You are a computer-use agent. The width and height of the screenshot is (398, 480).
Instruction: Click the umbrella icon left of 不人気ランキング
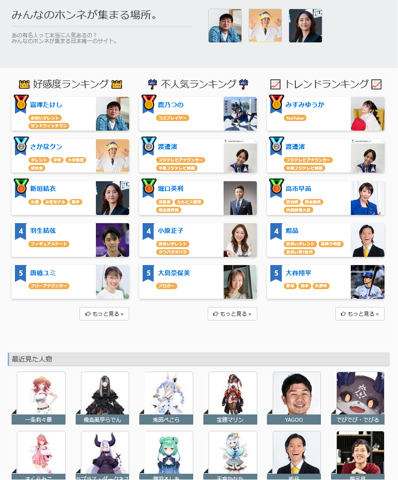click(x=153, y=84)
